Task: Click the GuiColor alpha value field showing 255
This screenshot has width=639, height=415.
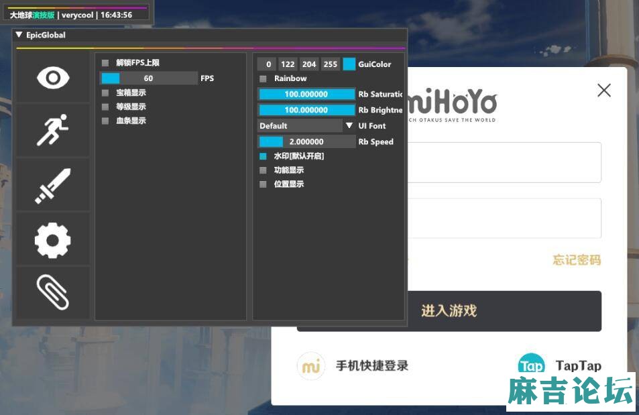Action: 330,64
